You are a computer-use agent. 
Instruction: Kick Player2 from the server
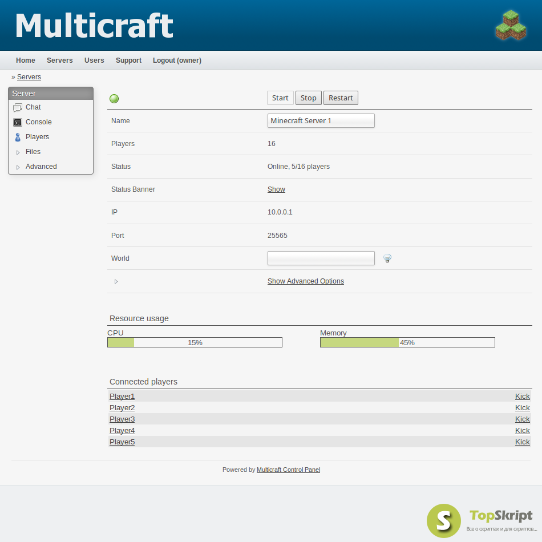(x=522, y=408)
